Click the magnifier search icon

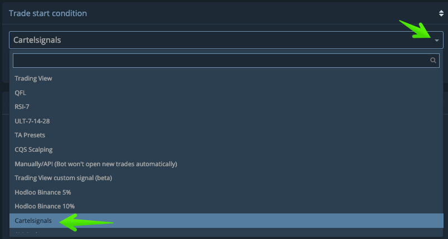tap(433, 61)
